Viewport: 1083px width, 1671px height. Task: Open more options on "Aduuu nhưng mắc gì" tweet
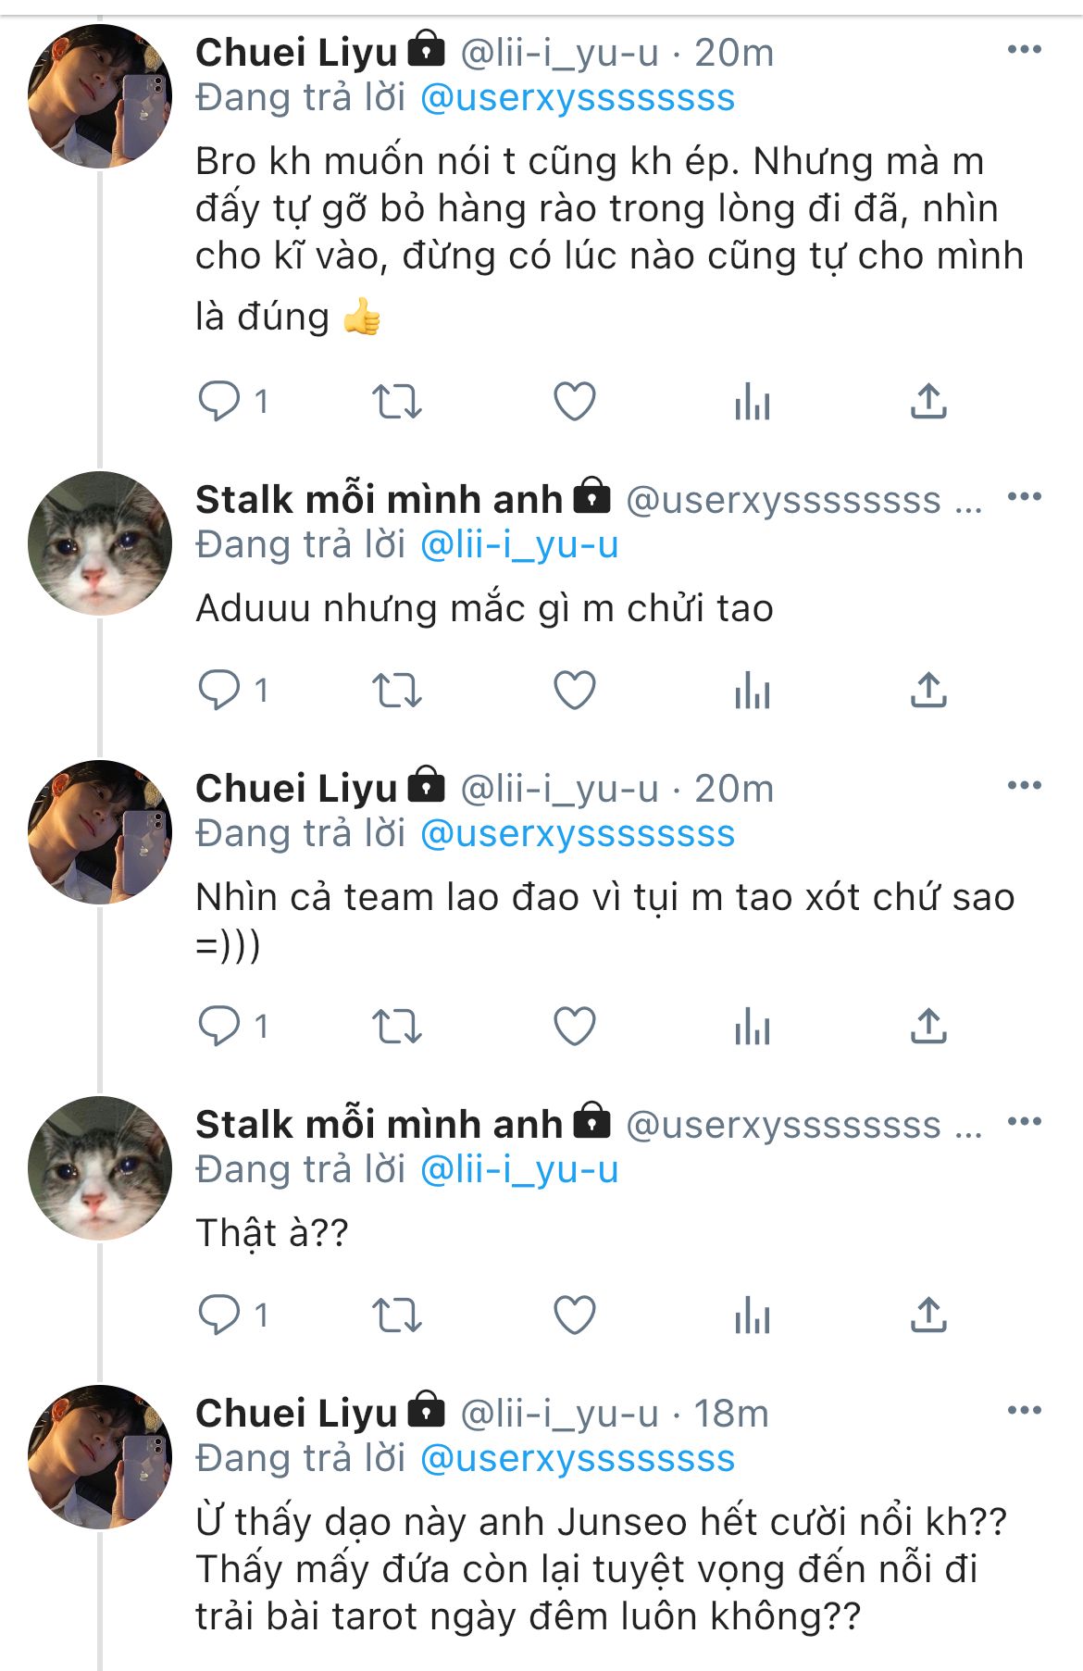1024,497
